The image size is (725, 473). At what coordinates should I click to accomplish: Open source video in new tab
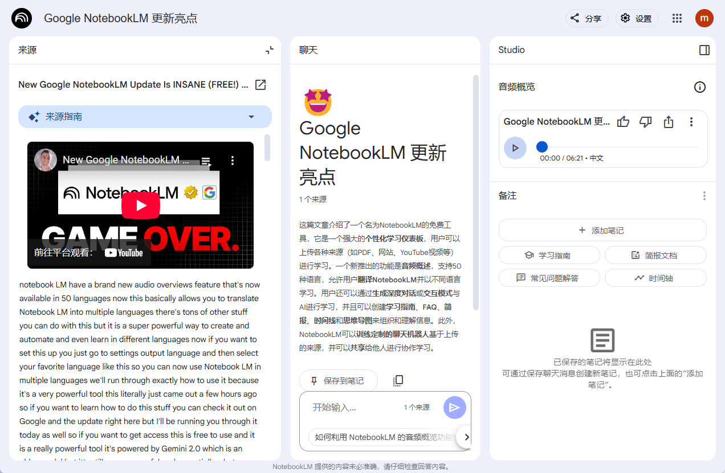pos(260,85)
